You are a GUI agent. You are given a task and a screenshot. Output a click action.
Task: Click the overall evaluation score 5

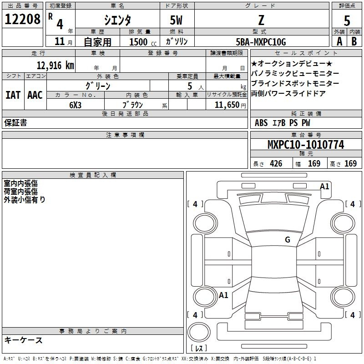tap(347, 20)
